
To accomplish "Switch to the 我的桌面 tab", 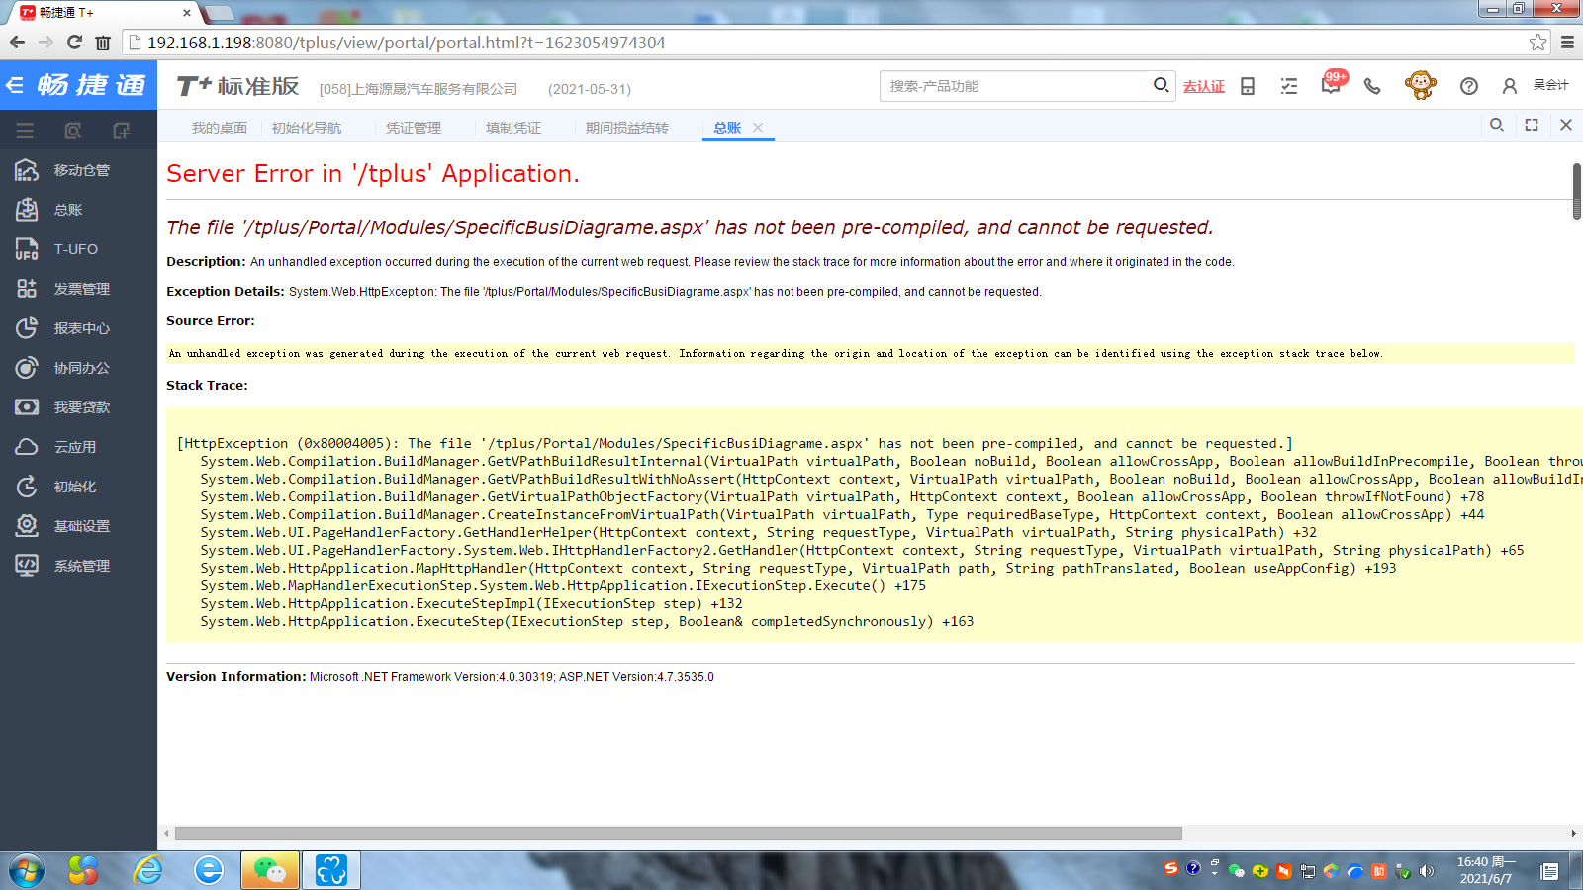I will tap(220, 128).
